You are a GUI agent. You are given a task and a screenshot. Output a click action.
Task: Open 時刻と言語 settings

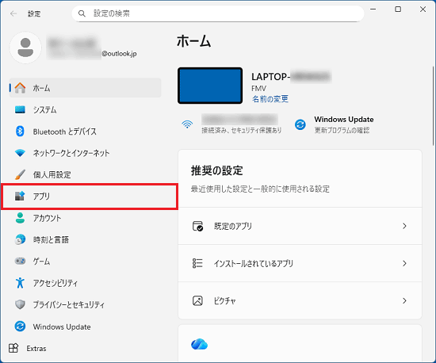pyautogui.click(x=85, y=240)
